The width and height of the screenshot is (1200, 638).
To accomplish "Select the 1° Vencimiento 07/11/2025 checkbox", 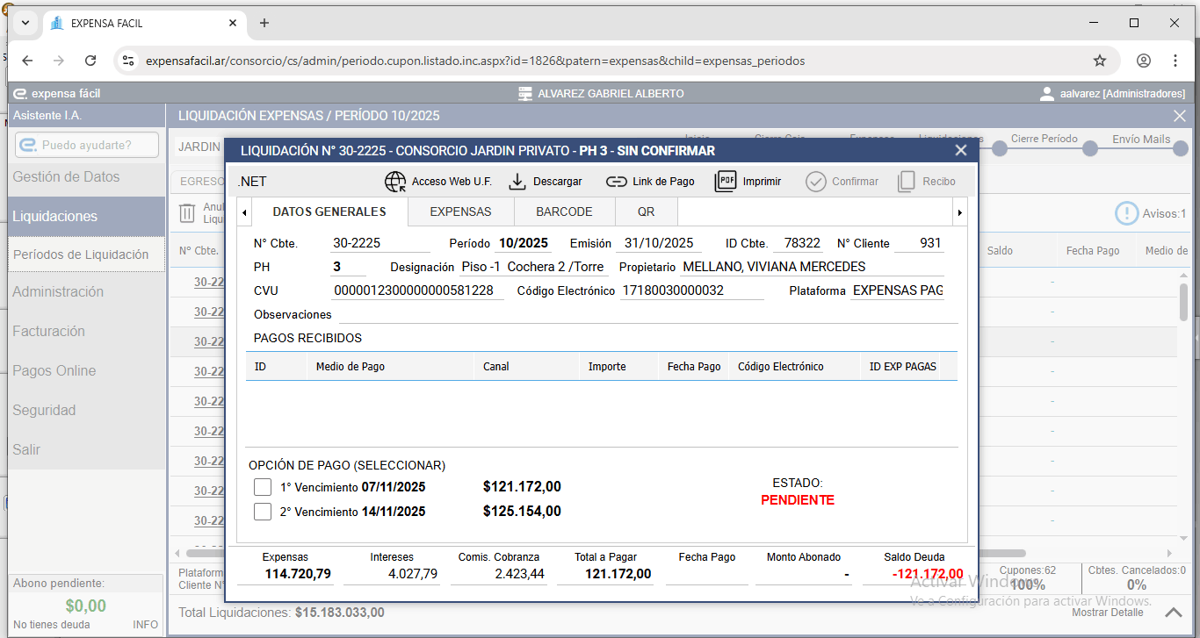I will 263,487.
